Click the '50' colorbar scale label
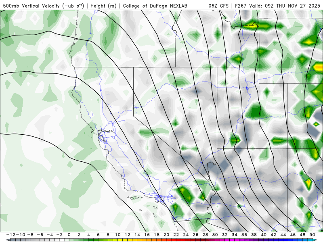 click(x=312, y=235)
